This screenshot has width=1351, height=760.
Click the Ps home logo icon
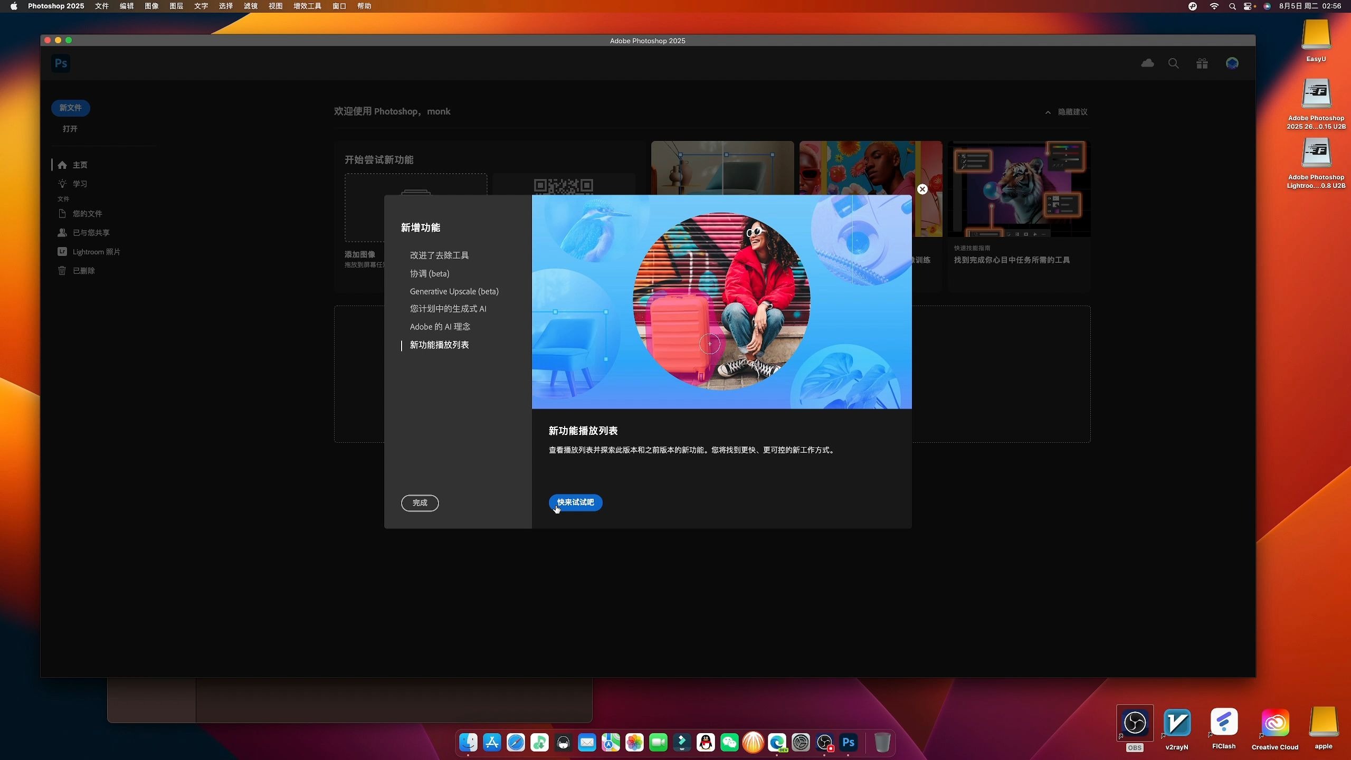pyautogui.click(x=61, y=63)
